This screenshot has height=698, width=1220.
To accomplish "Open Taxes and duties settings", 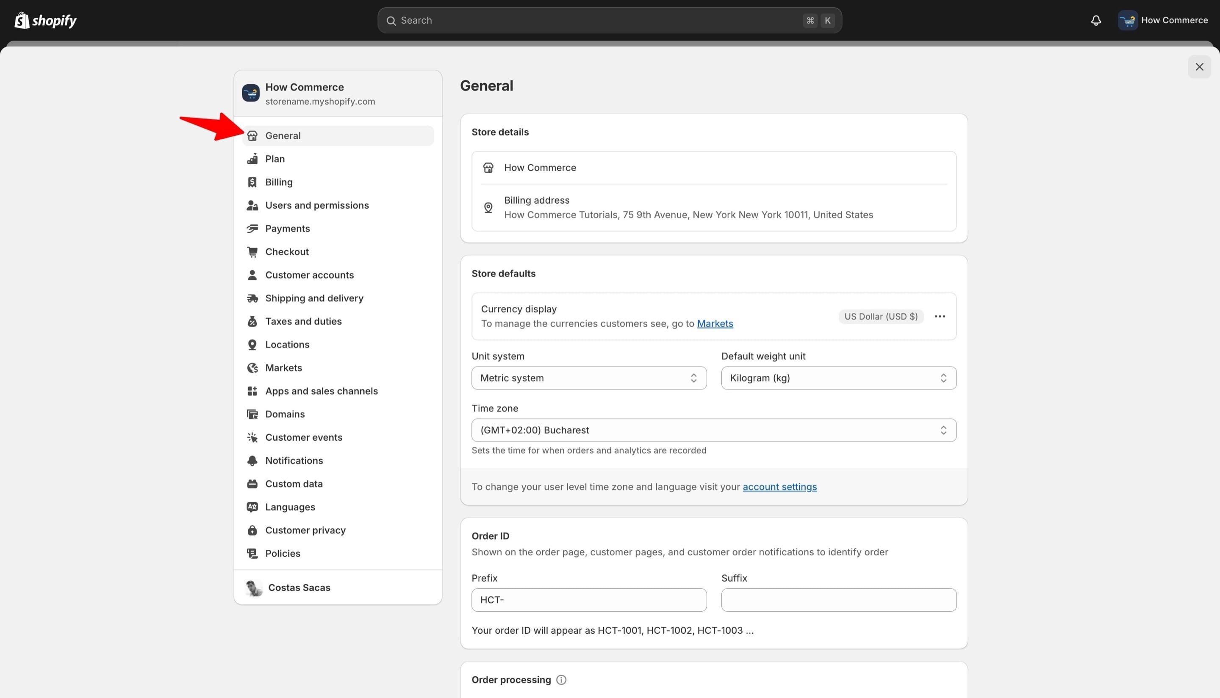I will point(338,321).
